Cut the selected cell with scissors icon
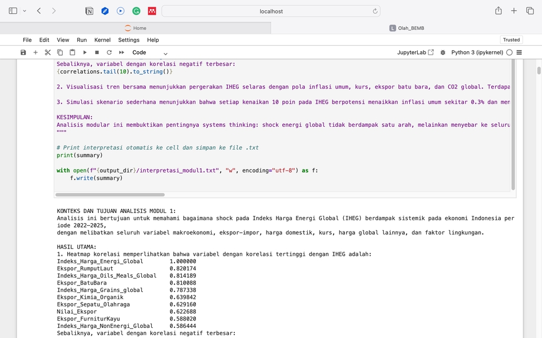 point(48,52)
